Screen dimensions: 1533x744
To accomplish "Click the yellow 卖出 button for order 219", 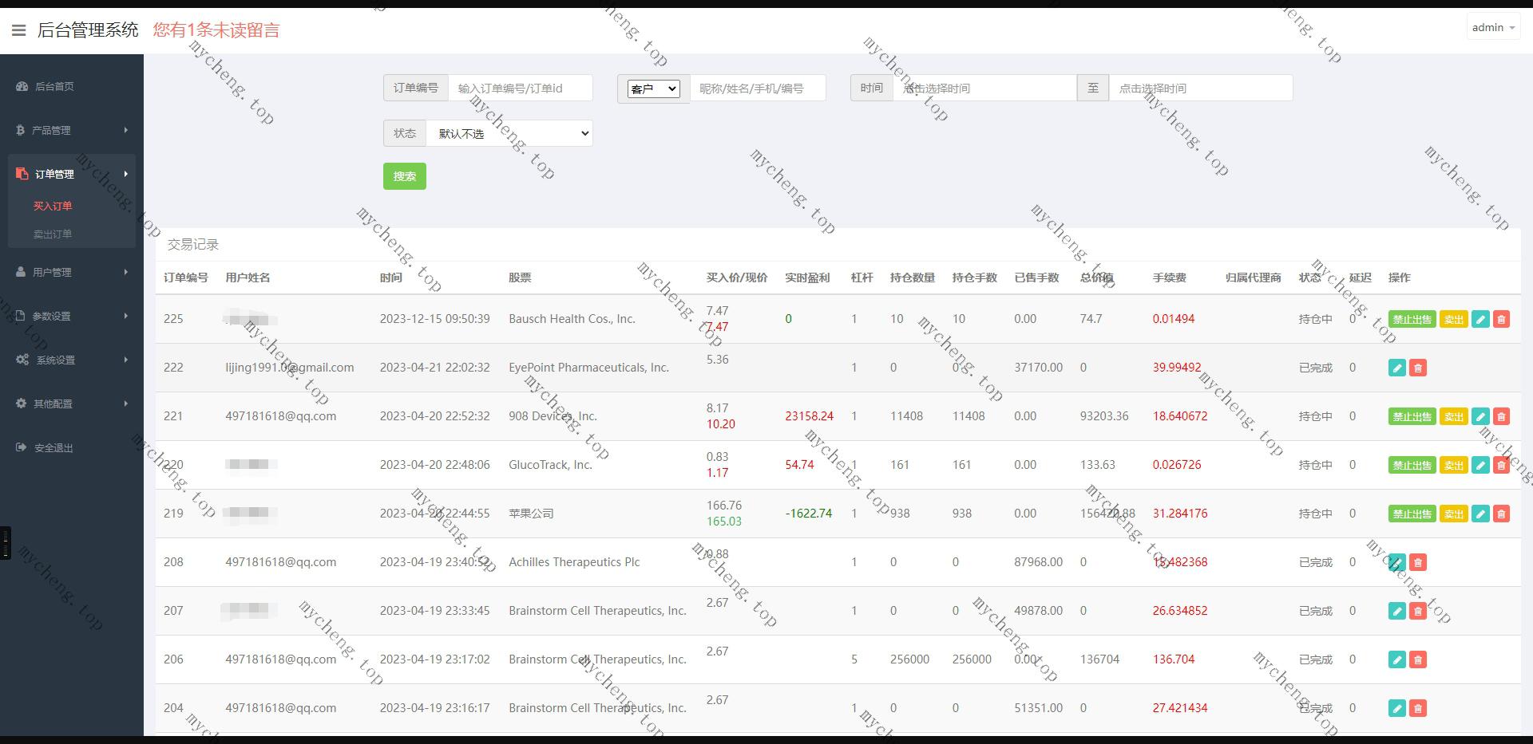I will pos(1454,514).
